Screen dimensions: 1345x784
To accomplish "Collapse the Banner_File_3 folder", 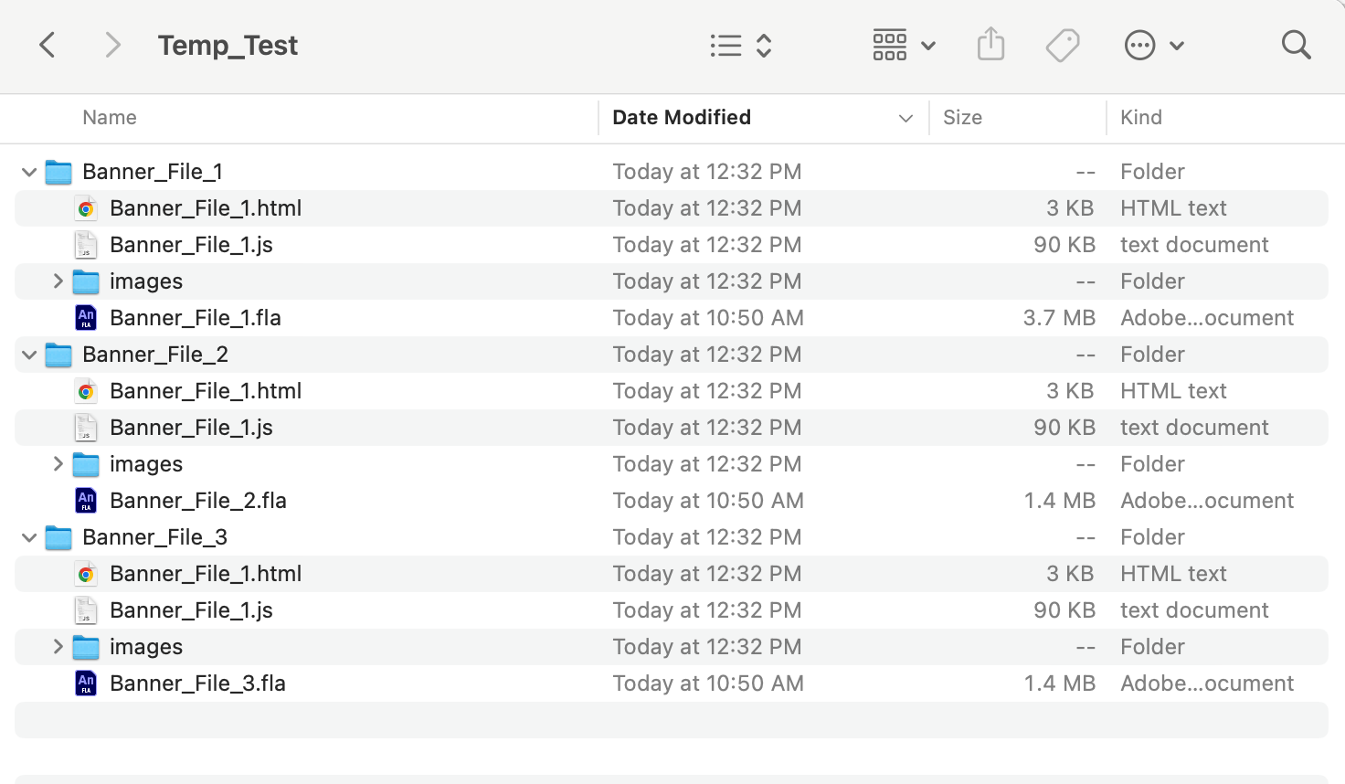I will click(29, 537).
